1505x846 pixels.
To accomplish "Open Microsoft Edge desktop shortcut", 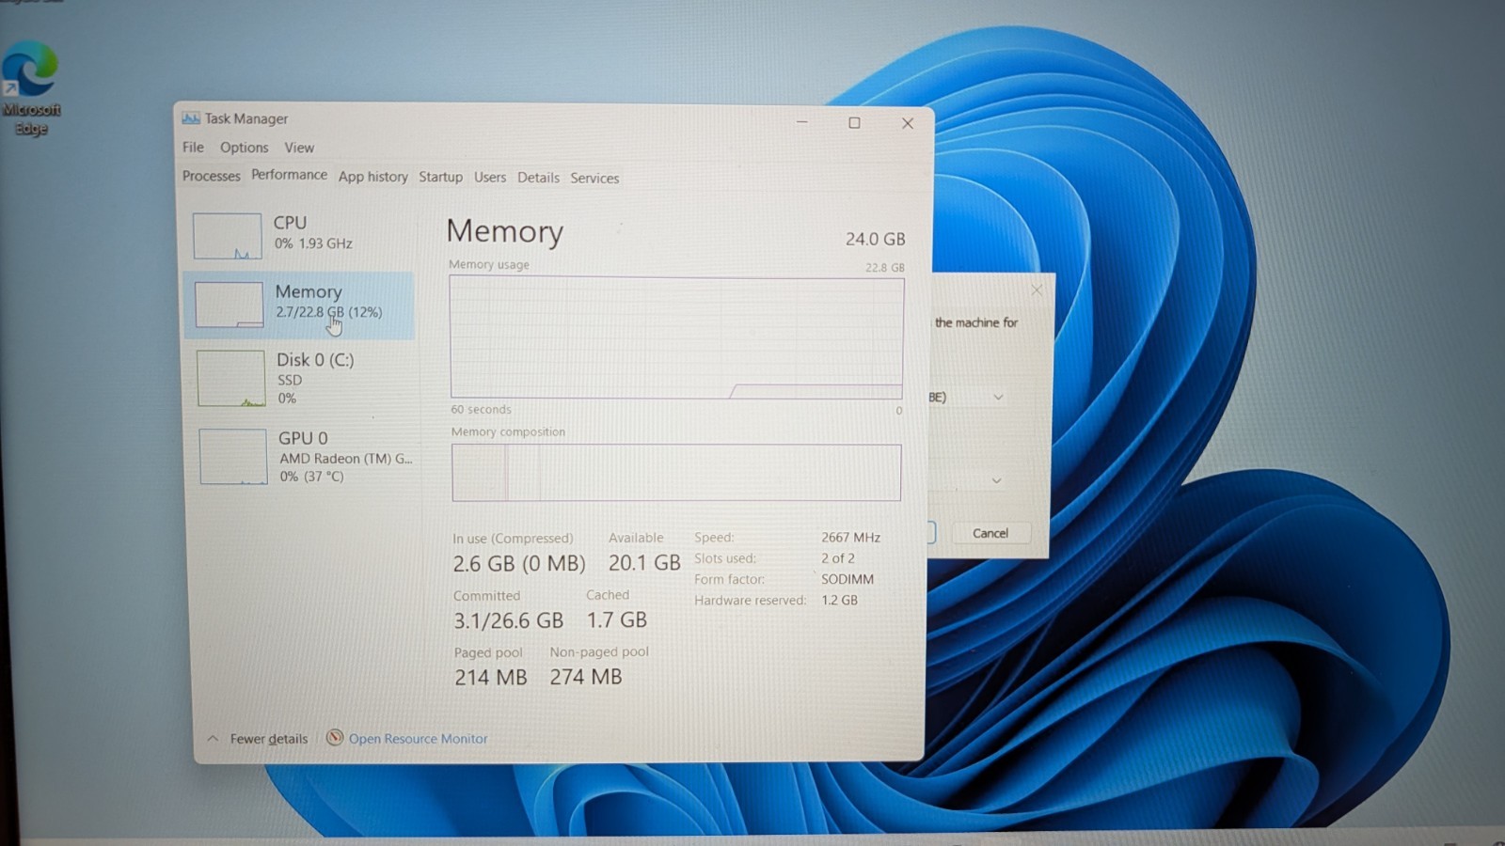I will pos(31,89).
